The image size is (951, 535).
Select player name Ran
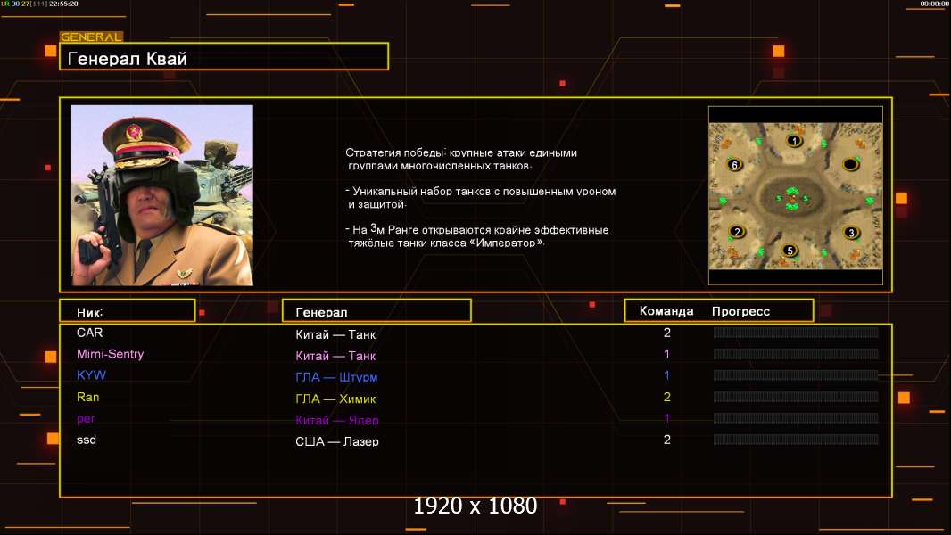(x=88, y=397)
